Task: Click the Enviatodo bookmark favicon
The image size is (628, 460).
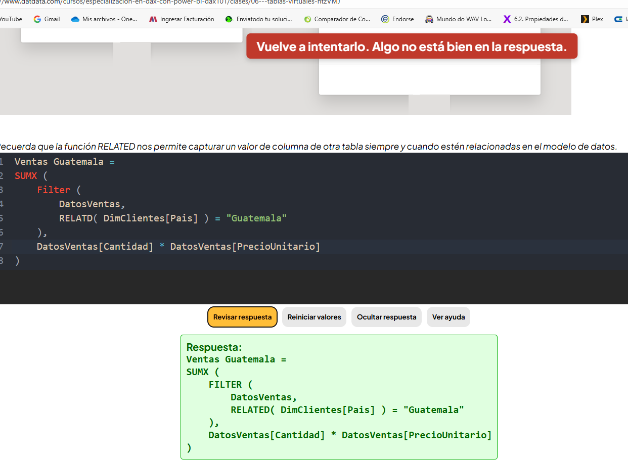Action: tap(229, 19)
